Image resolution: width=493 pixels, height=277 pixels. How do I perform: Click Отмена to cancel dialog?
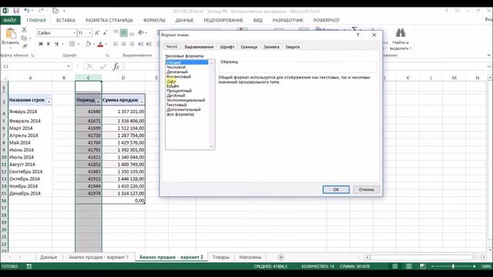point(367,189)
